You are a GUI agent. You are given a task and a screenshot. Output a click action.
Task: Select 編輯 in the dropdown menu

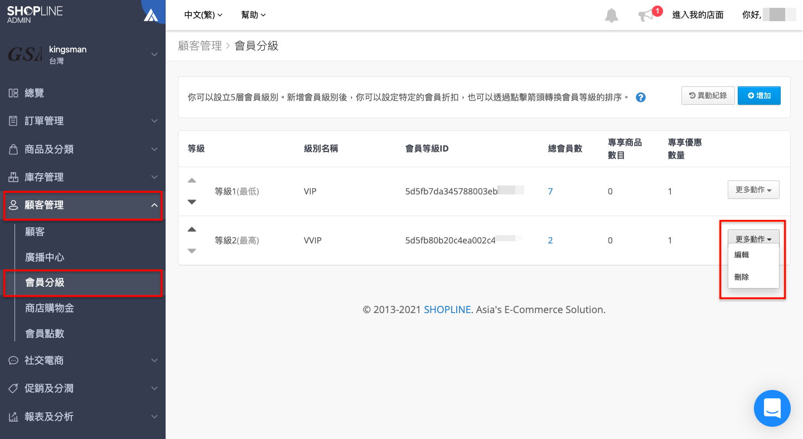tap(753, 255)
